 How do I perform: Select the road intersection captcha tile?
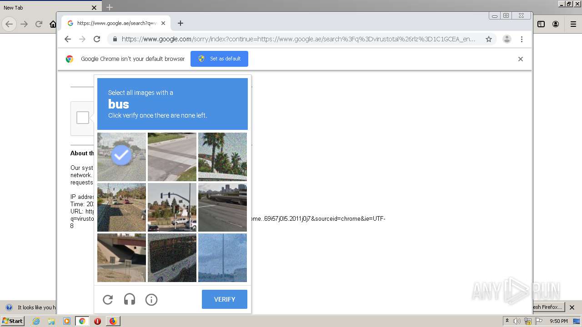[x=172, y=157]
